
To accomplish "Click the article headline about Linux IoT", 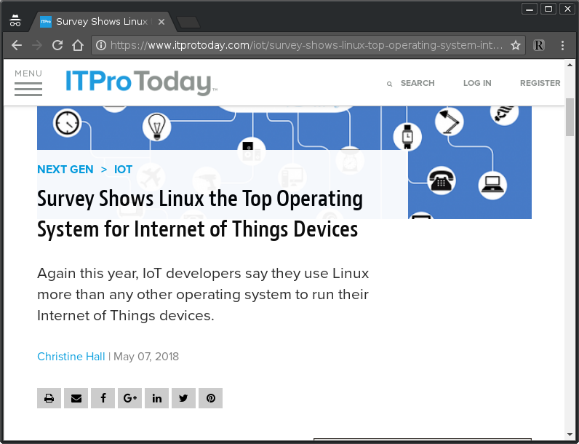I will click(200, 214).
